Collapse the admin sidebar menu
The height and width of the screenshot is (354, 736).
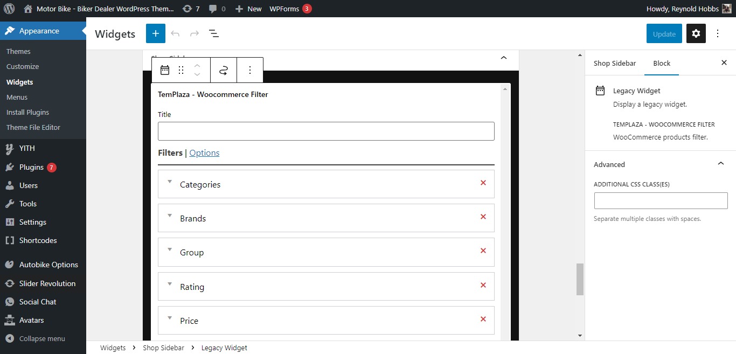43,338
